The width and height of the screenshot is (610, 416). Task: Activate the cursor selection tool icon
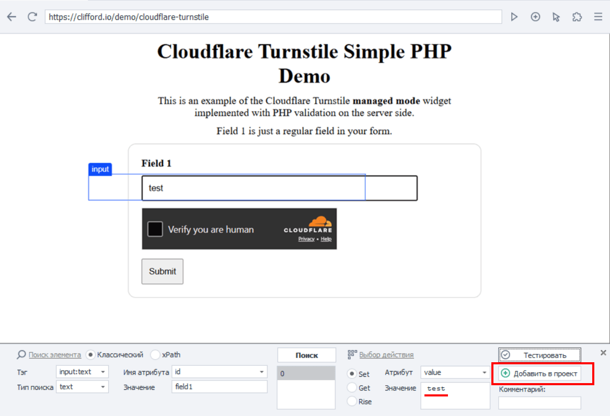556,17
